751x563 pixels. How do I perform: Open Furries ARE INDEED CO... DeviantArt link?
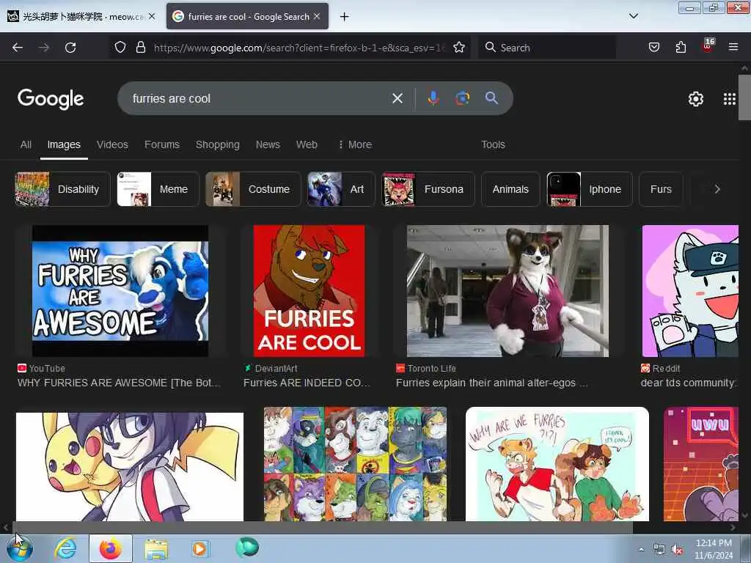click(307, 383)
